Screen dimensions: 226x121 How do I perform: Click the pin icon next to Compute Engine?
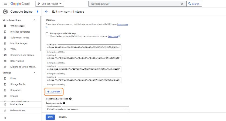pos(38,12)
